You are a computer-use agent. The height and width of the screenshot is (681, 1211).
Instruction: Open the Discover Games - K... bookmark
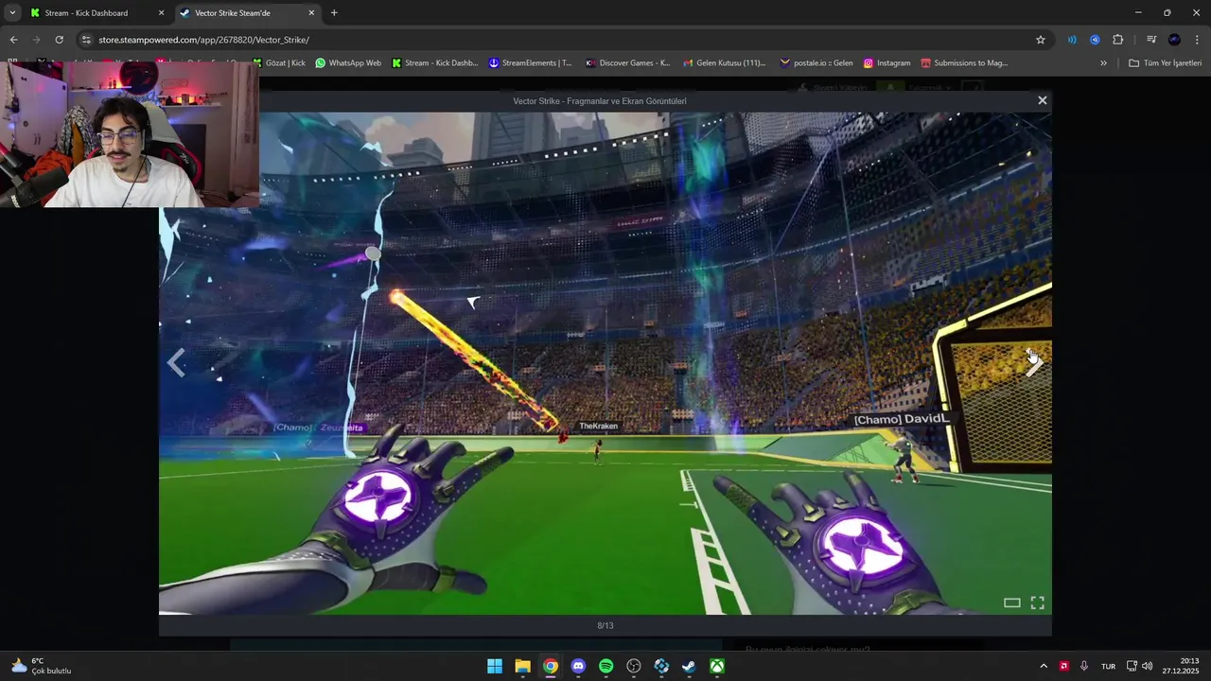coord(627,63)
